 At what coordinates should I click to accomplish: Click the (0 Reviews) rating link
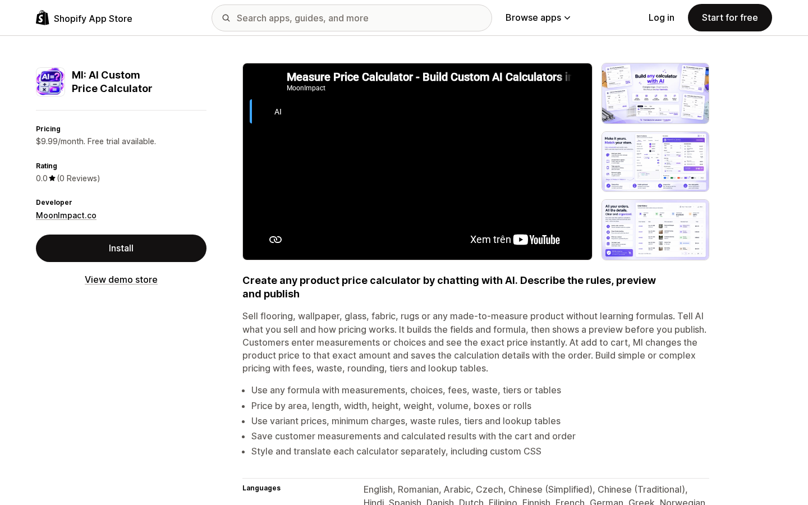[x=79, y=178]
